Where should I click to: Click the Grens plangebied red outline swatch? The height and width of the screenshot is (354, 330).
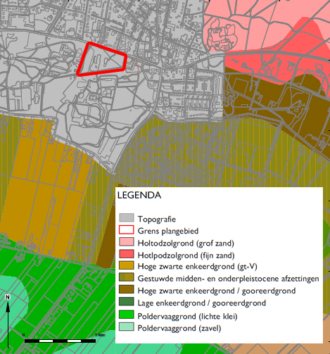click(127, 230)
